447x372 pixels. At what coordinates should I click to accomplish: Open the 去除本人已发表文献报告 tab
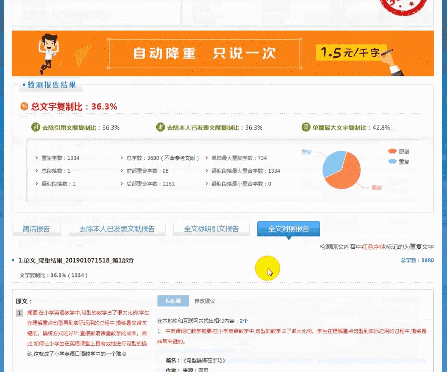(x=117, y=229)
